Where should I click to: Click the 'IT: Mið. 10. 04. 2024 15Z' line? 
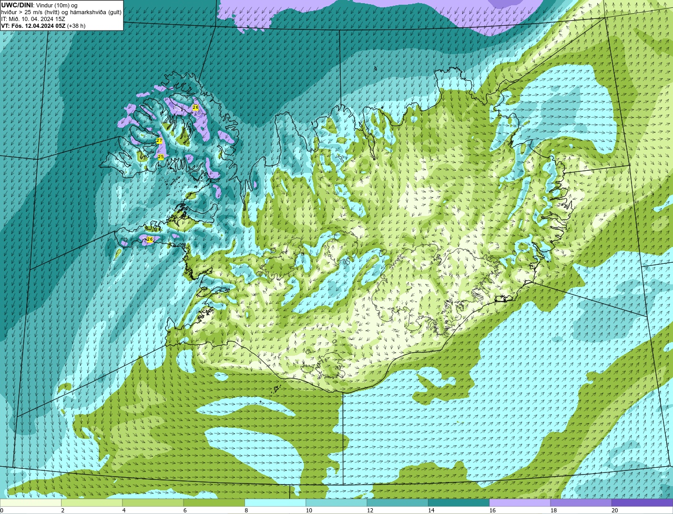(33, 19)
